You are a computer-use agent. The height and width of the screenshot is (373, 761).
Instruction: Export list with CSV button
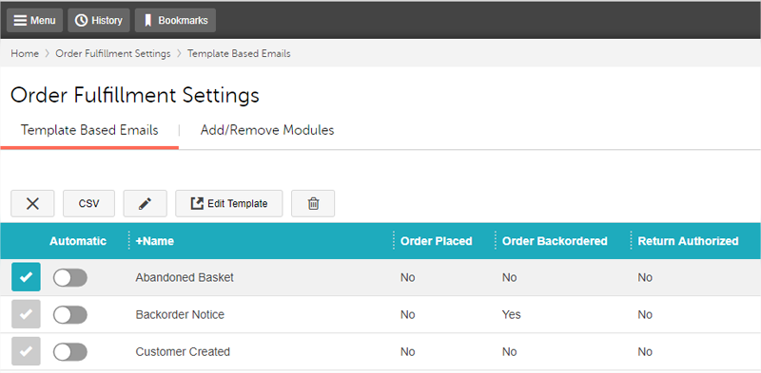coord(88,203)
